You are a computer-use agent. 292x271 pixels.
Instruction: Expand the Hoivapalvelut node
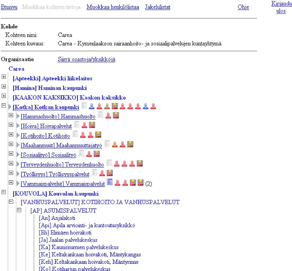[11, 125]
